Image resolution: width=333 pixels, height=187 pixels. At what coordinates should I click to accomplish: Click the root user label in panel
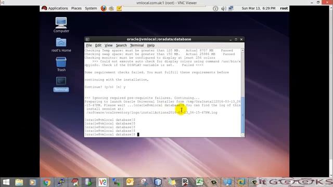(284, 8)
